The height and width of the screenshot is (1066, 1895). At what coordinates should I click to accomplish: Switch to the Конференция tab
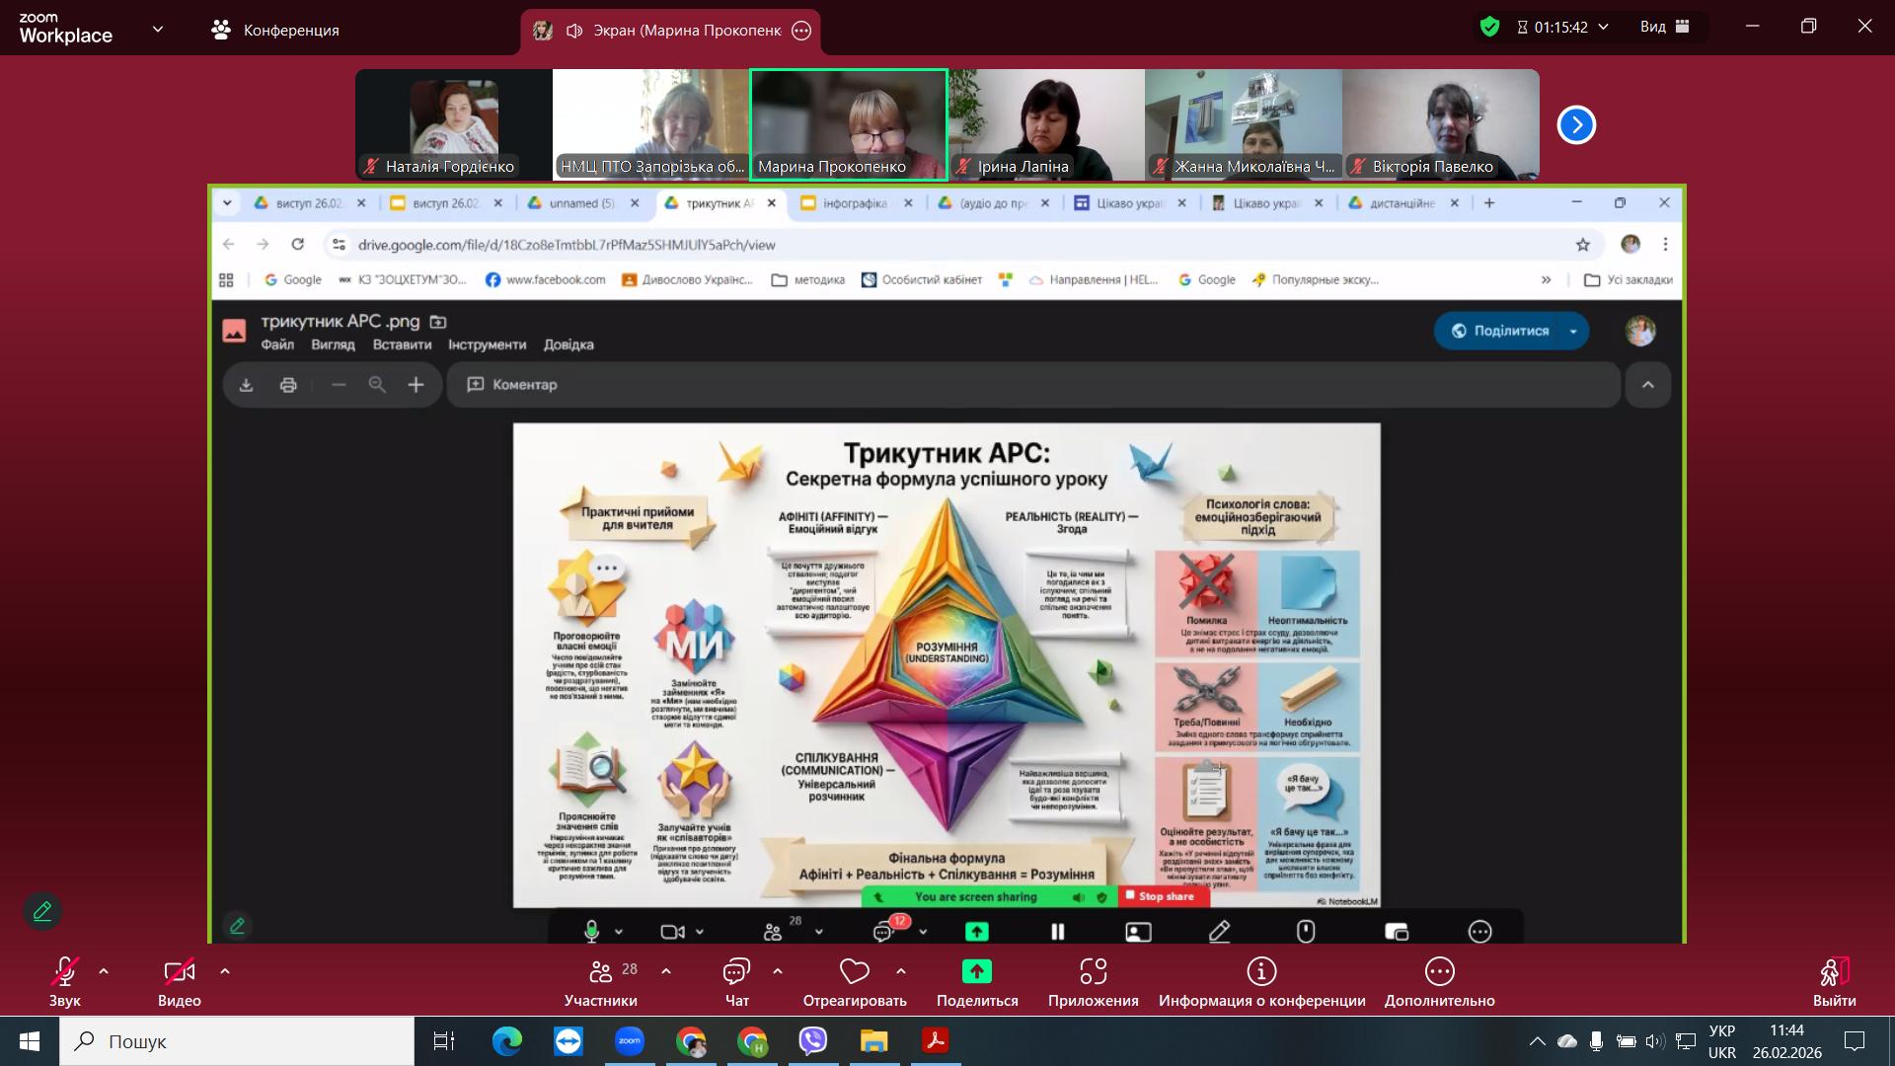[275, 30]
